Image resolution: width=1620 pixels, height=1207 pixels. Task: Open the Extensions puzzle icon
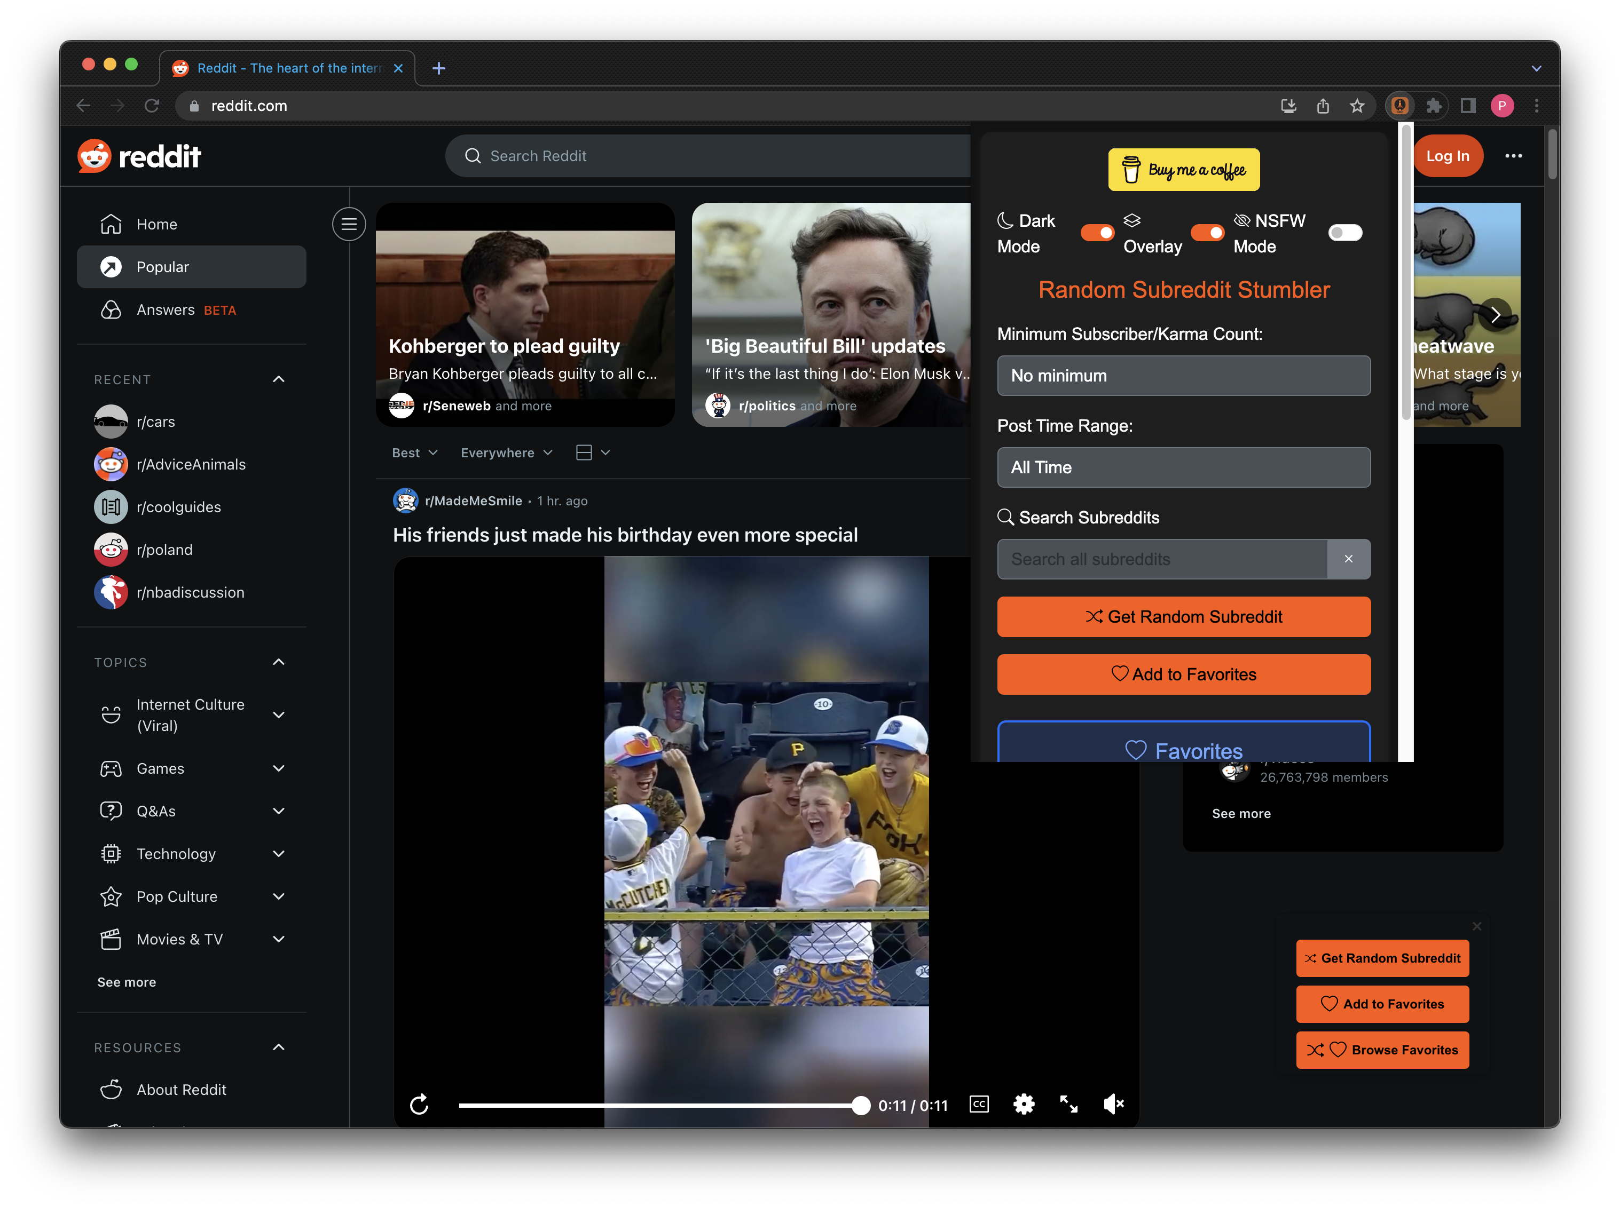pos(1434,106)
